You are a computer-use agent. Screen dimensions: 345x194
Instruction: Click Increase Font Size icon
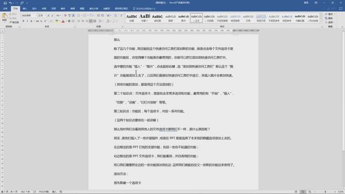49,16
